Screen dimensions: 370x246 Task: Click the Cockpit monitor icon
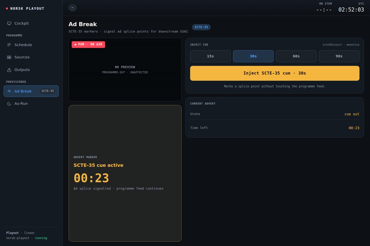pos(9,23)
